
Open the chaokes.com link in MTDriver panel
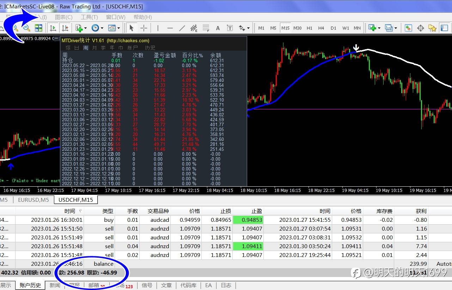coord(128,40)
